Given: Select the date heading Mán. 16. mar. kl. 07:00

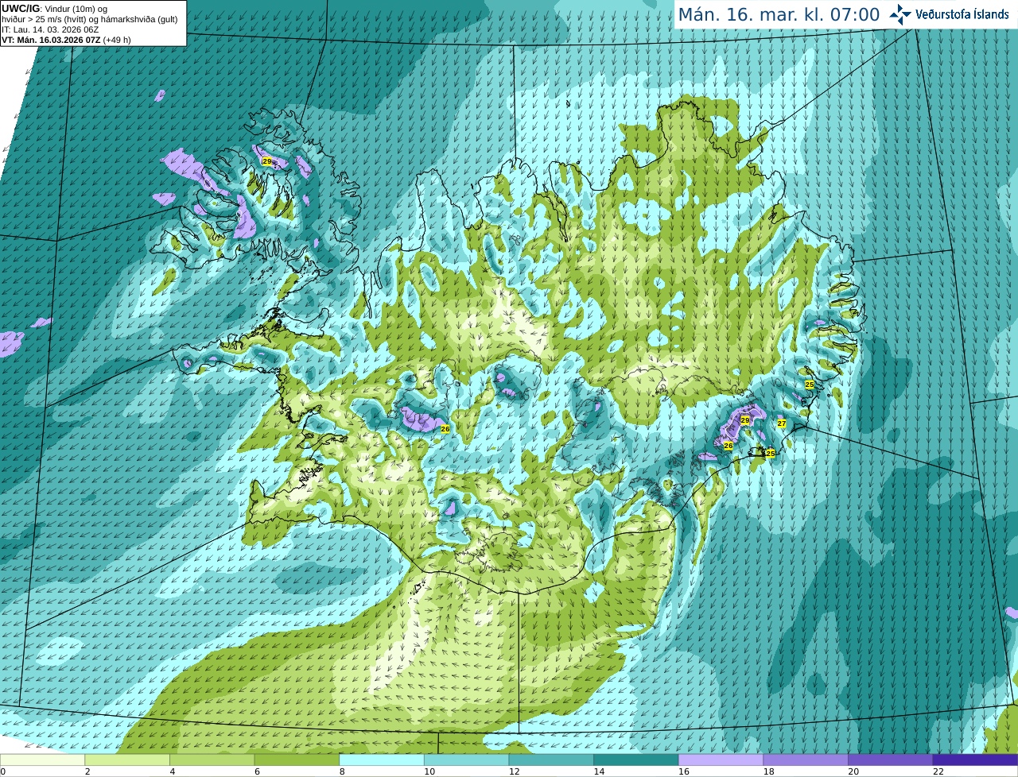Looking at the screenshot, I should click(779, 14).
